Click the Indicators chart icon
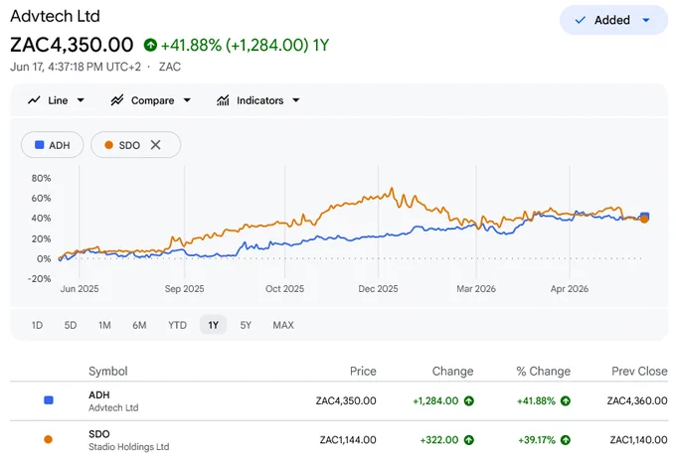 pos(223,100)
